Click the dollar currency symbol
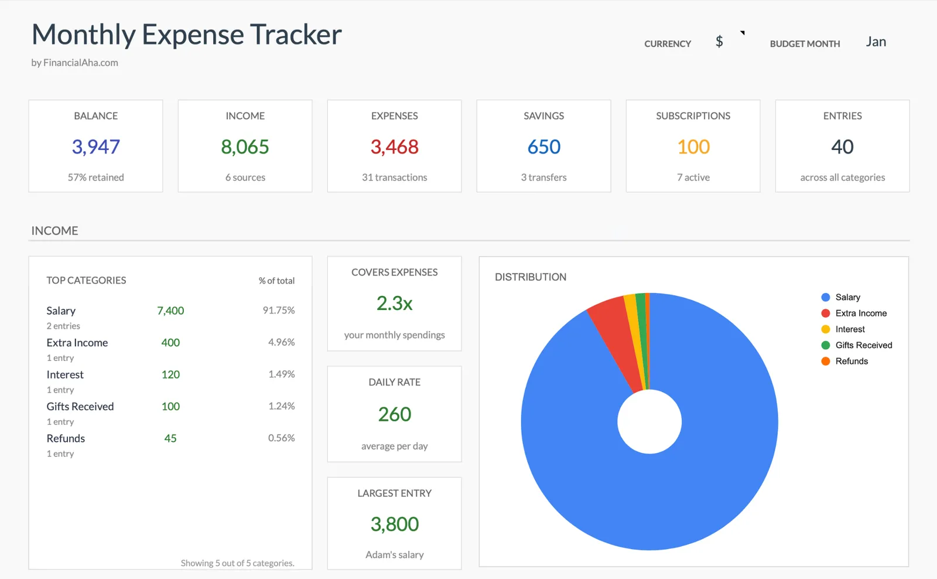 719,42
